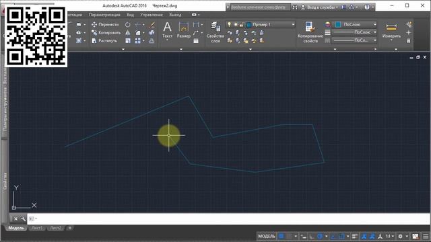This screenshot has height=242, width=431.
Task: Expand the Modify panel arrow
Action: 123,49
